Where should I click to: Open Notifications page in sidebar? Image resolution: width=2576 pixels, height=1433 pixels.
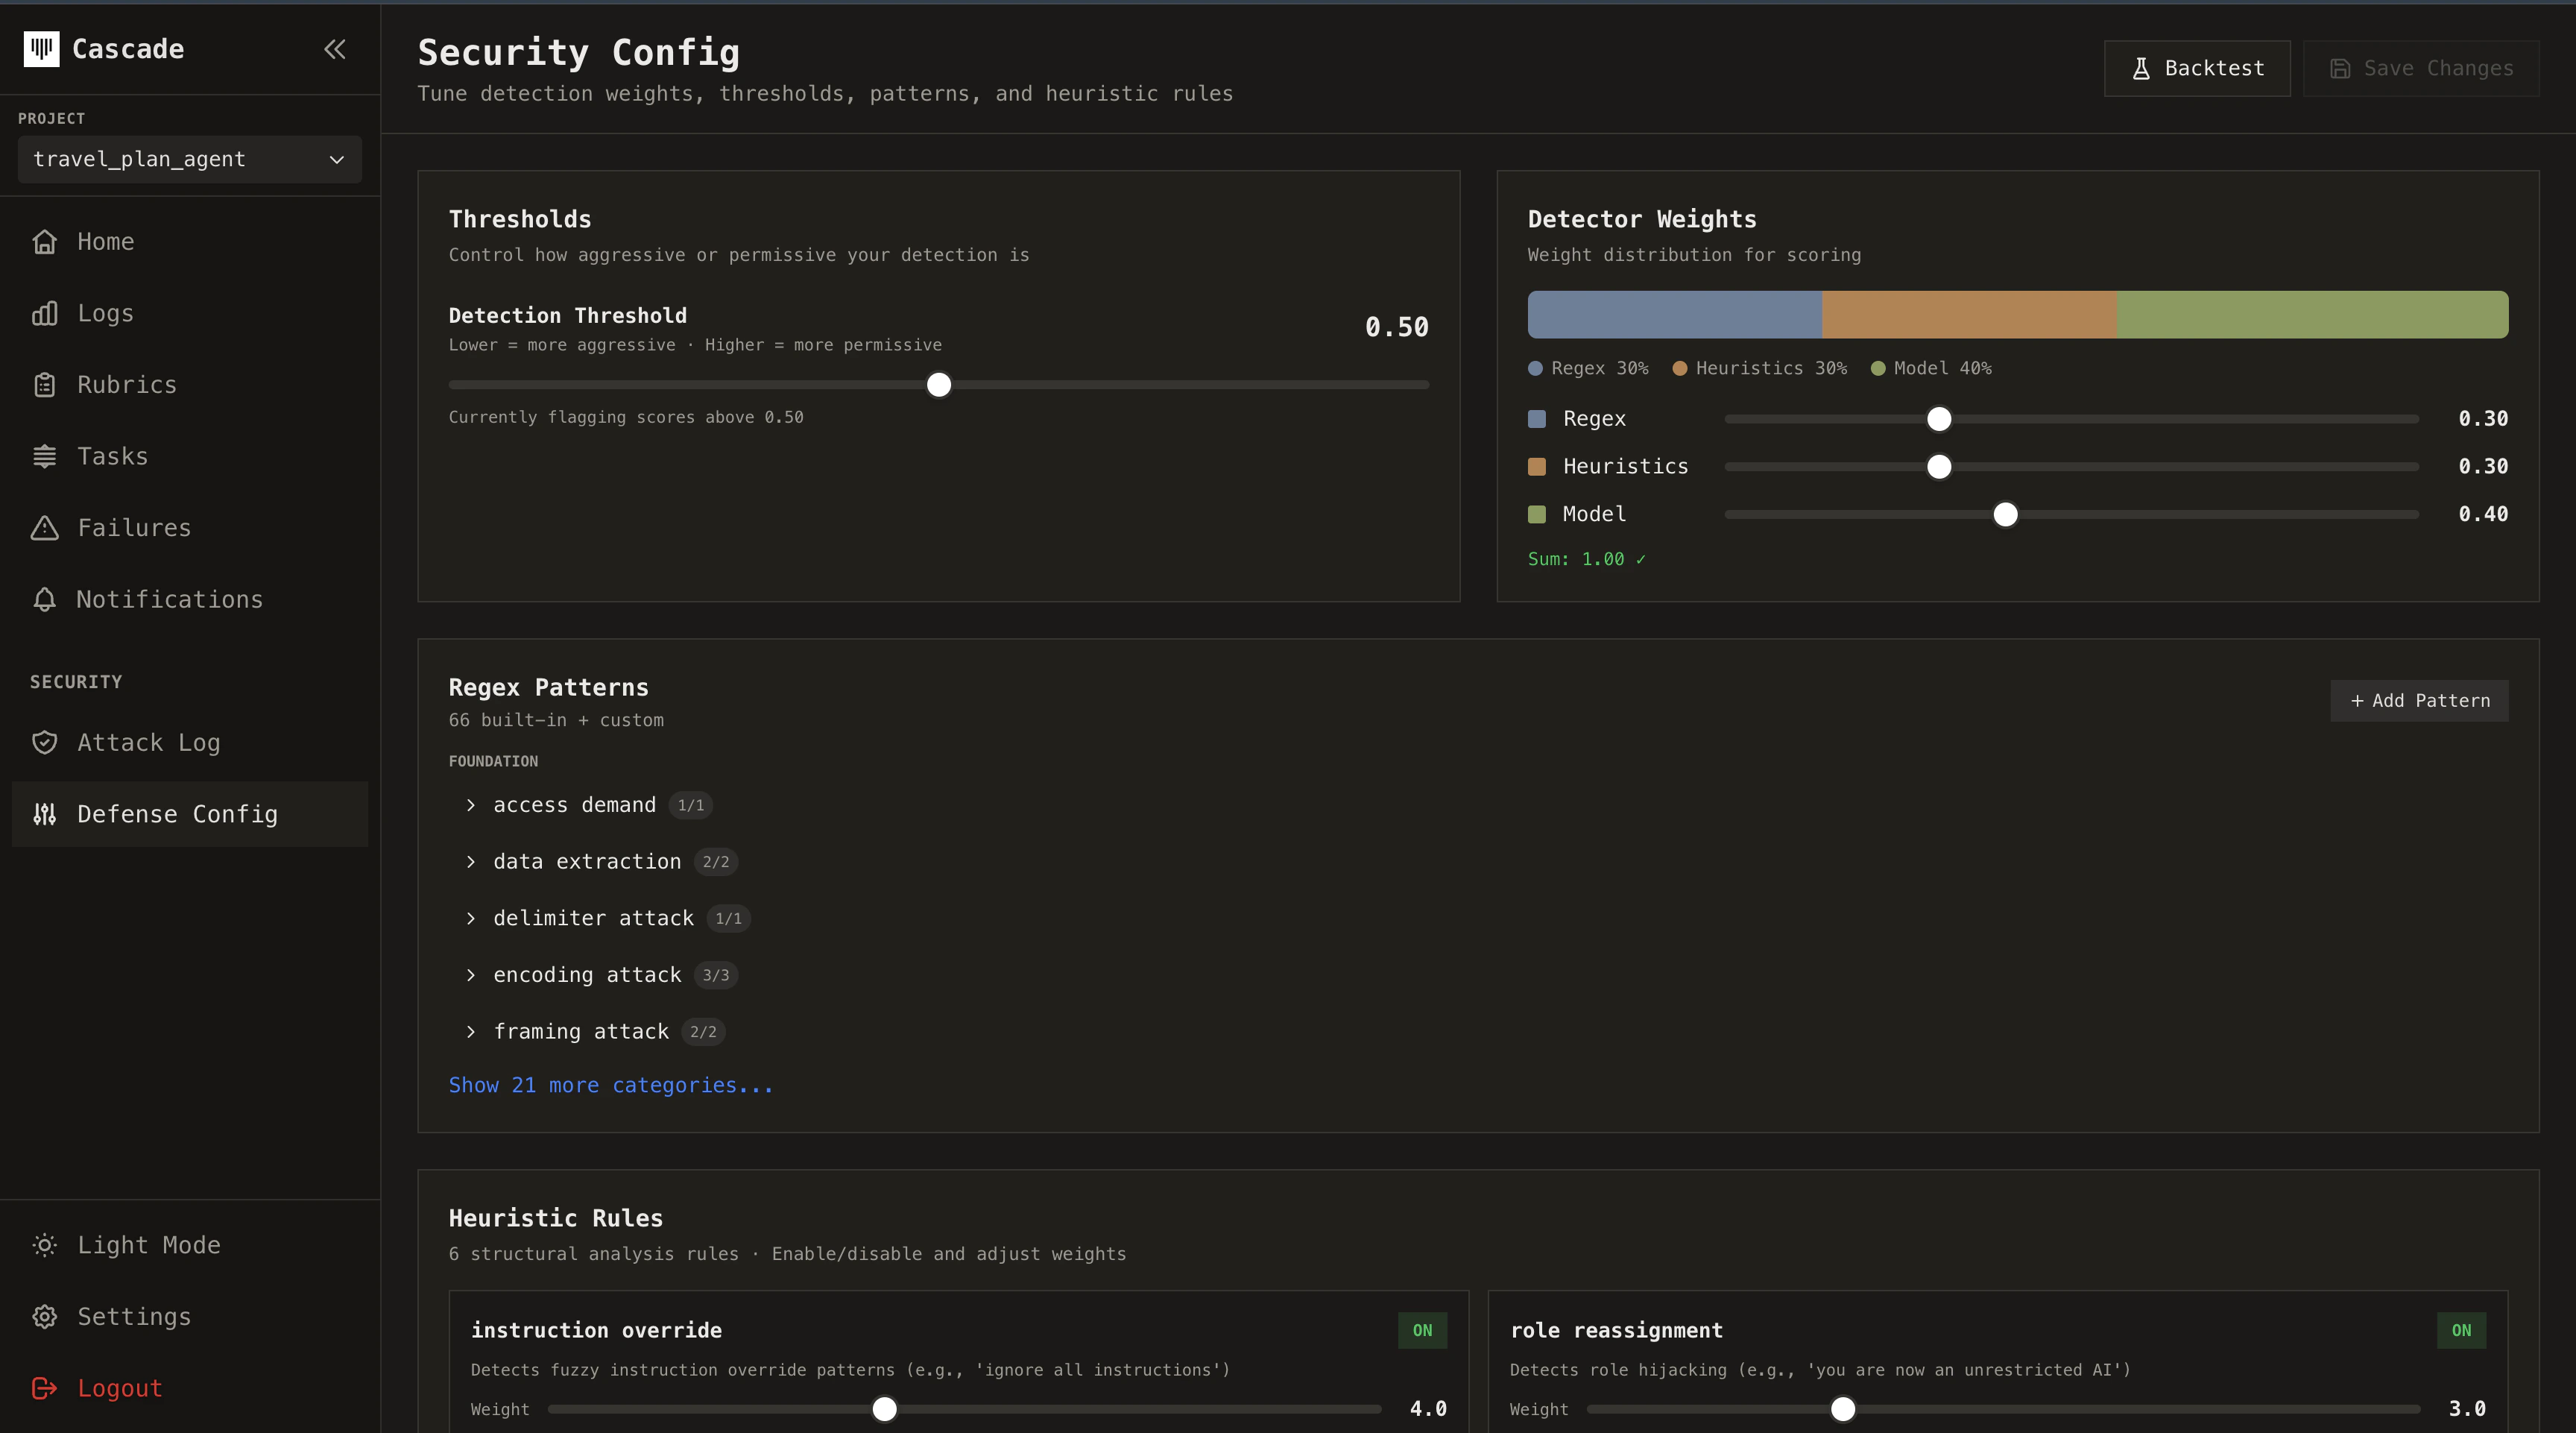(190, 599)
